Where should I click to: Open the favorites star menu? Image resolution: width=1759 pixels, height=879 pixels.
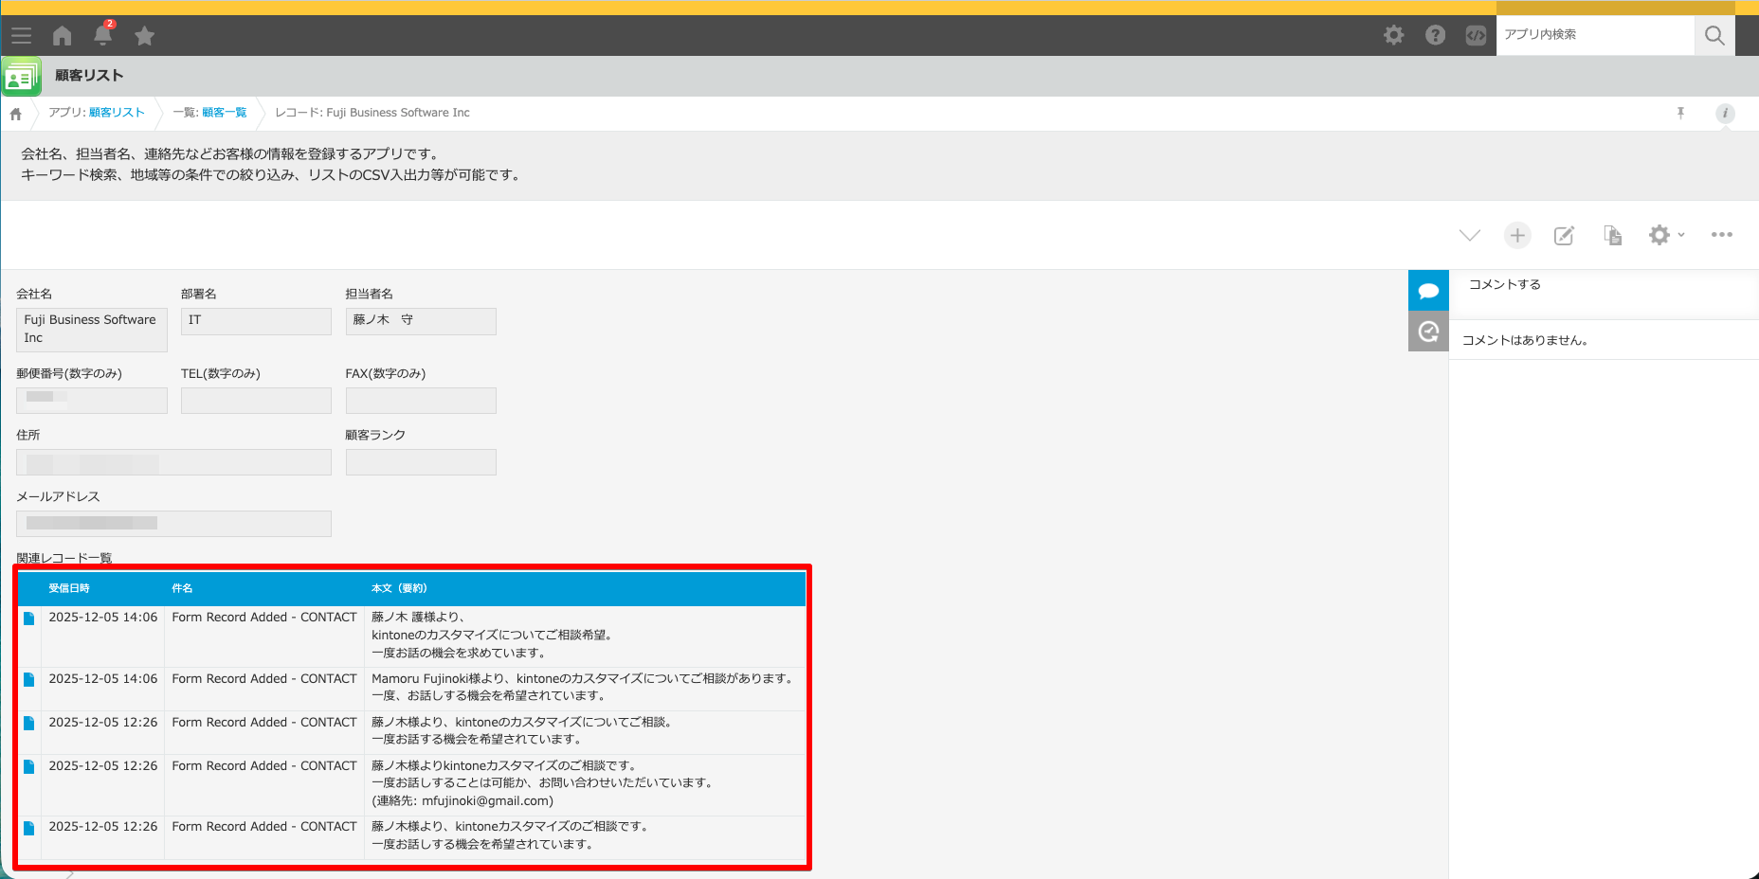coord(144,35)
